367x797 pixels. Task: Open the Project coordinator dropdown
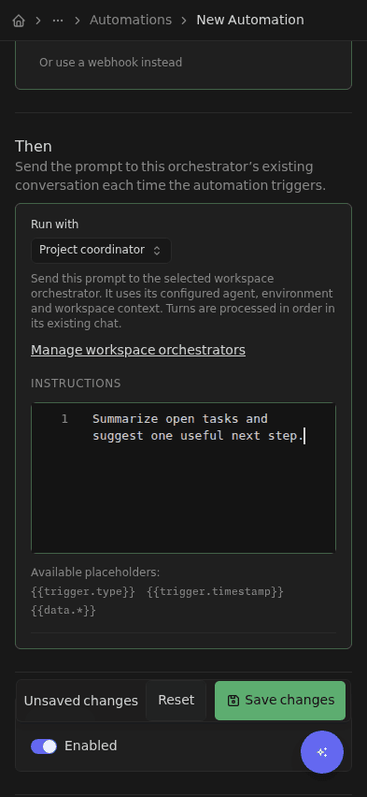coord(101,250)
